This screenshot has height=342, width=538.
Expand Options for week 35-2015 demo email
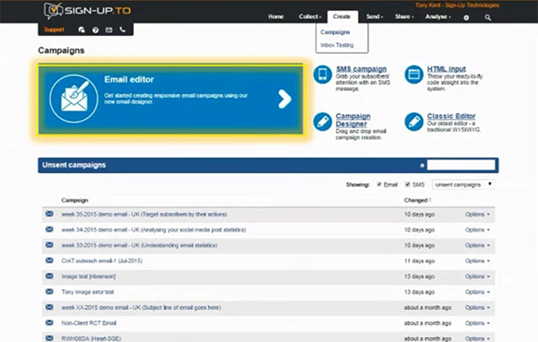(x=477, y=215)
